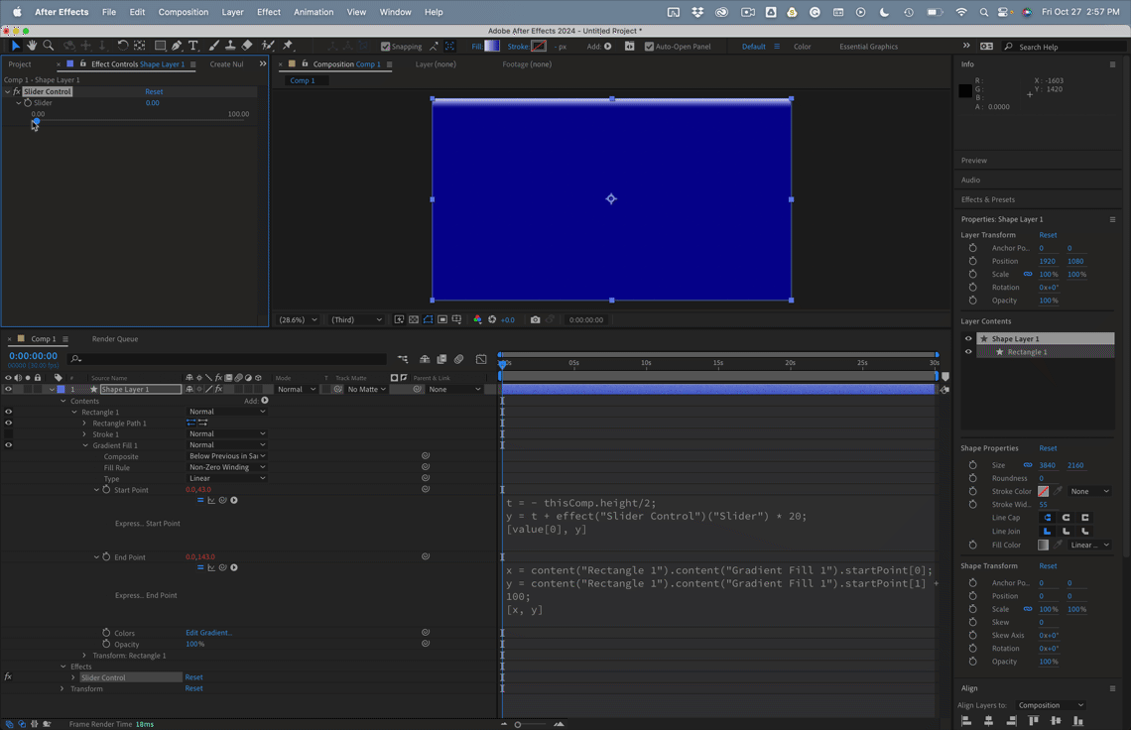This screenshot has width=1131, height=730.
Task: Enable Snapping in the toolbar
Action: [x=384, y=46]
